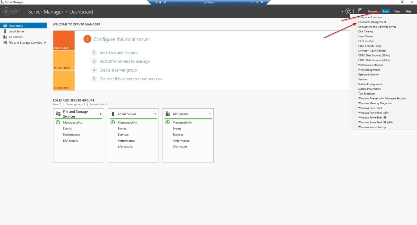417x225 pixels.
Task: Click the green Manageability status icon under Local Server
Action: coord(112,122)
